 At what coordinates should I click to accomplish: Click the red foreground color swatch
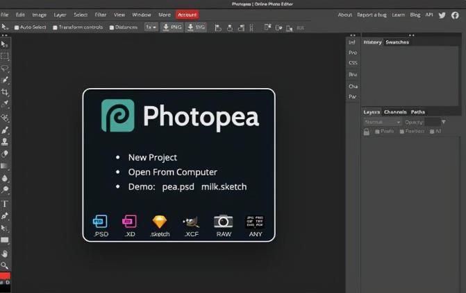[5, 276]
